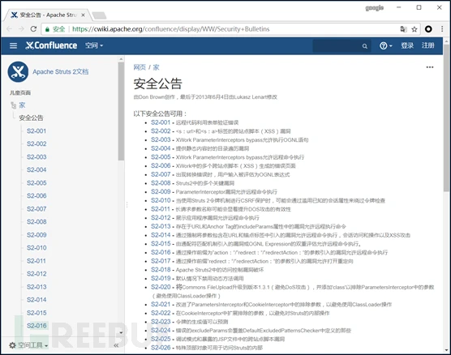Image resolution: width=451 pixels, height=355 pixels.
Task: Open the S2-023 link in the bulletin list
Action: 161,322
